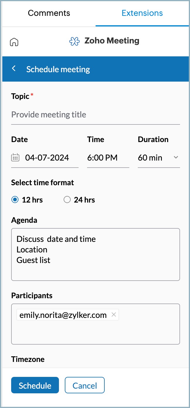Choose the 24 hrs time format

67,200
